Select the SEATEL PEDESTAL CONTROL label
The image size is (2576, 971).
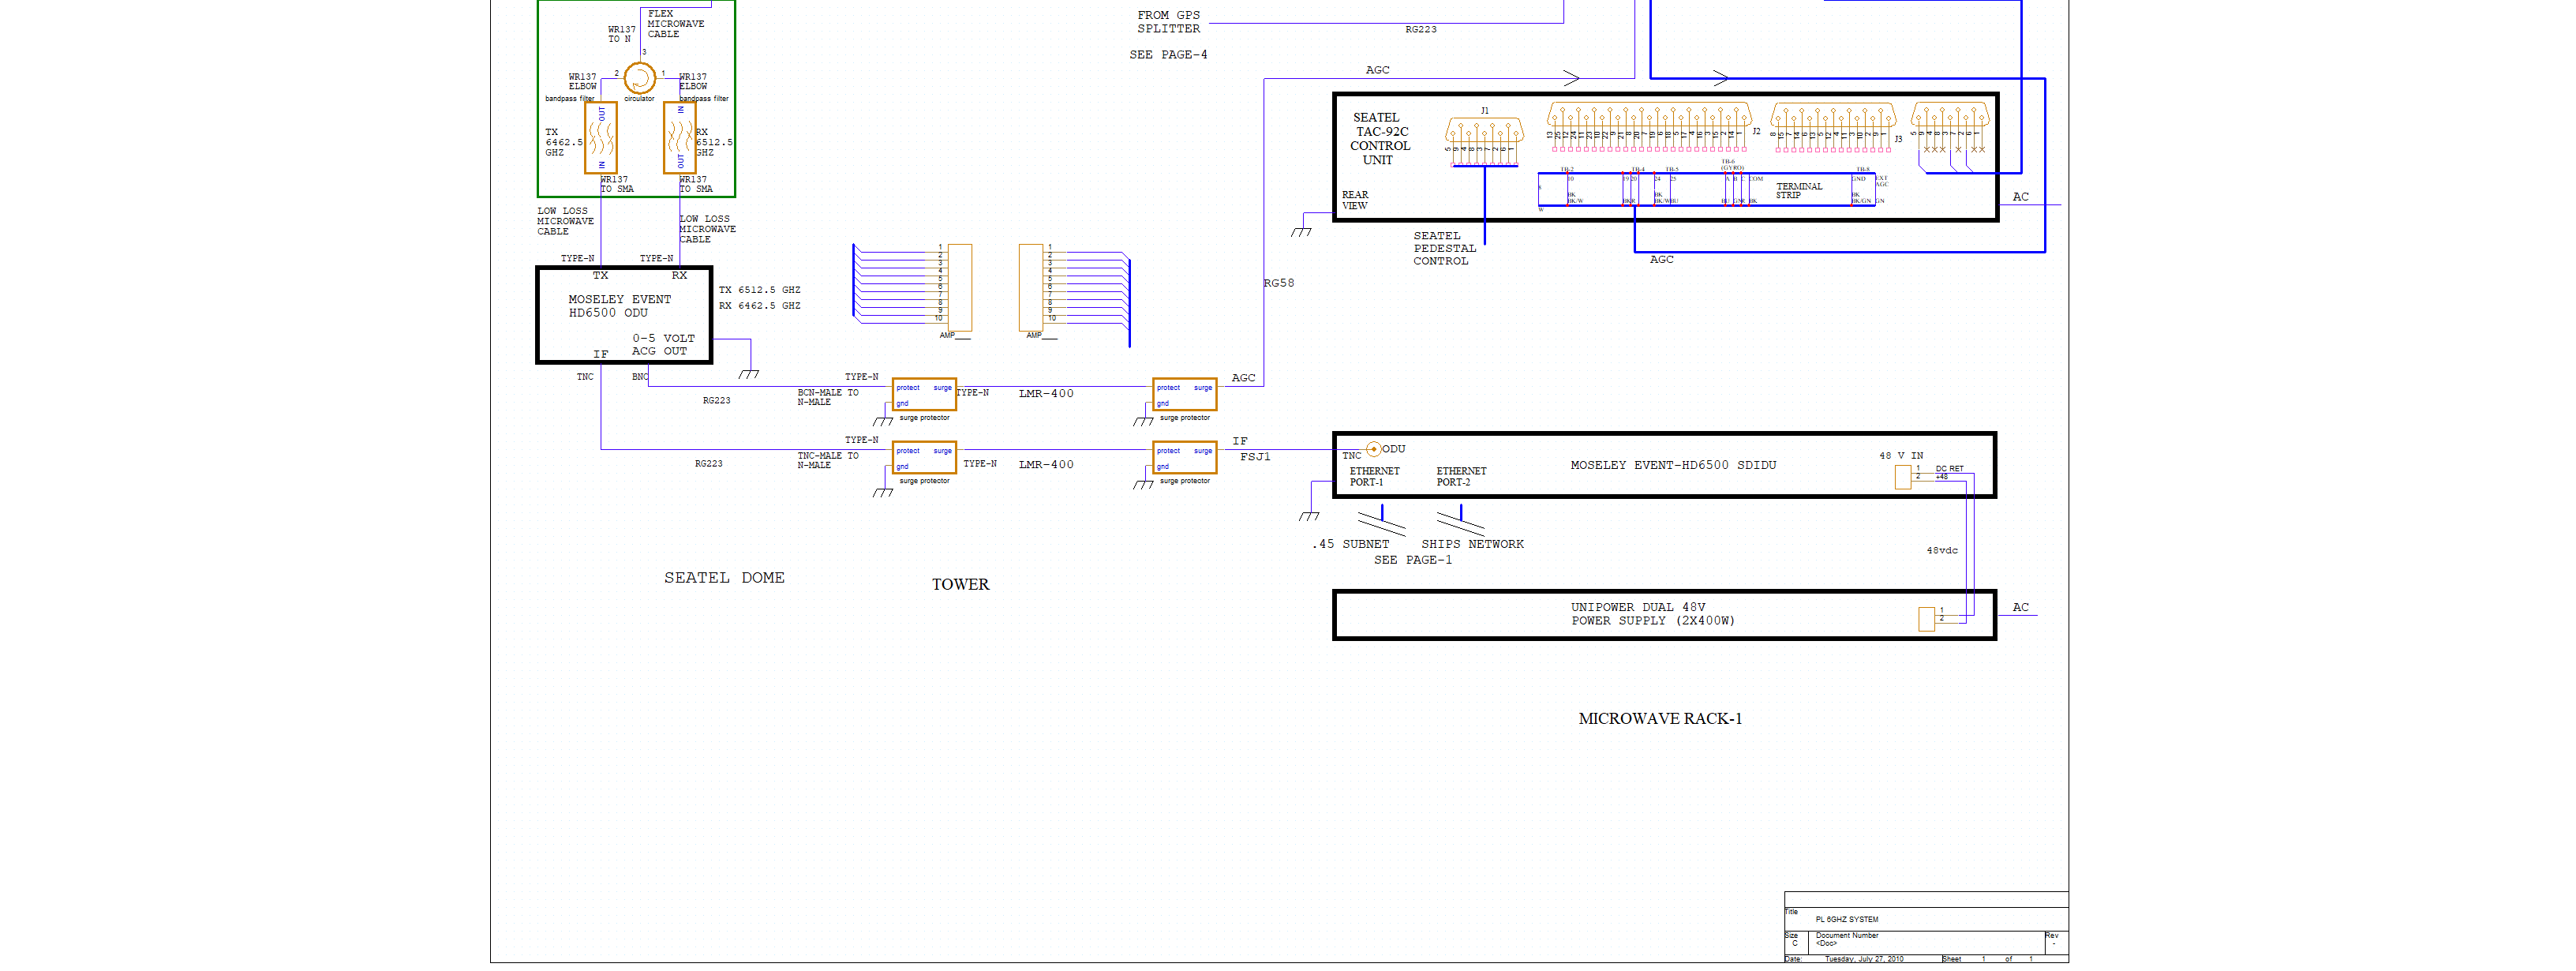1444,249
